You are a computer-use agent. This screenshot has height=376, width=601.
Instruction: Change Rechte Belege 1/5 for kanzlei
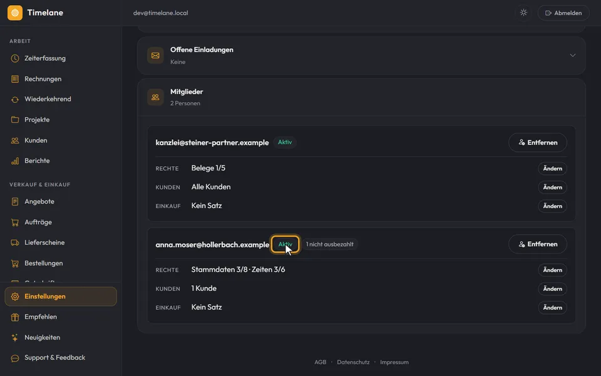(552, 169)
